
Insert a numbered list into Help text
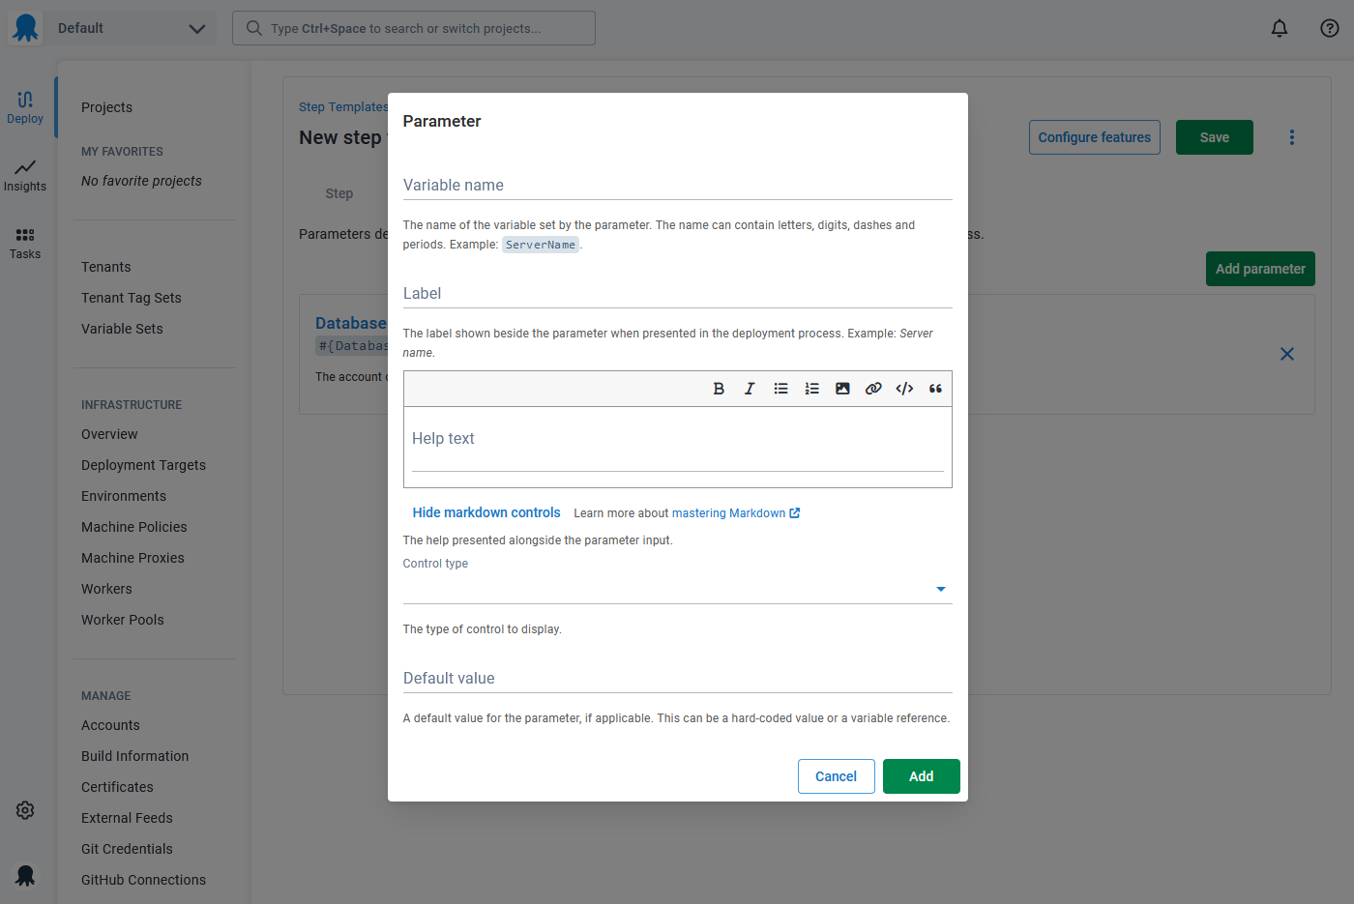811,388
